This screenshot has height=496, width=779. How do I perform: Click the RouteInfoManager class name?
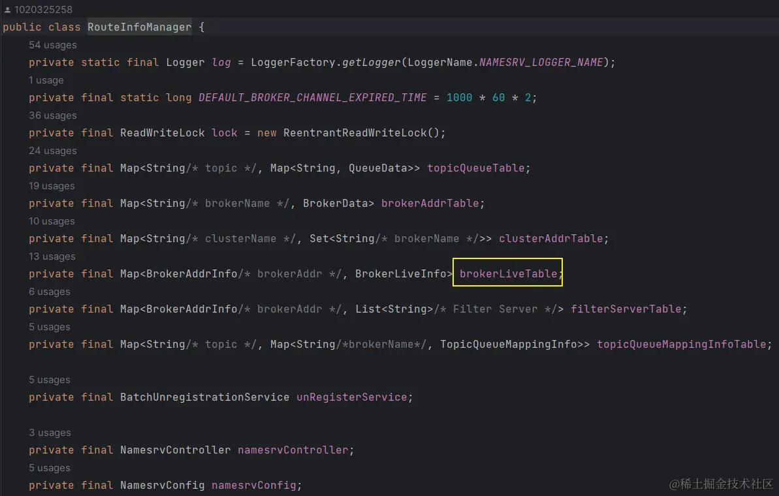[x=140, y=27]
